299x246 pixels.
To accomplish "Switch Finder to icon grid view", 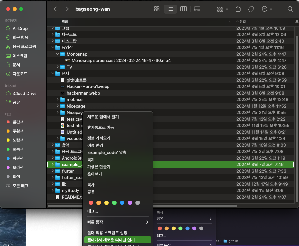I will point(157,9).
